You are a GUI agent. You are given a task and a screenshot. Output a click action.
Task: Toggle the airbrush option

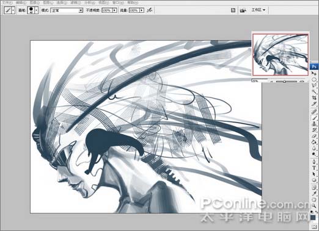[150, 10]
